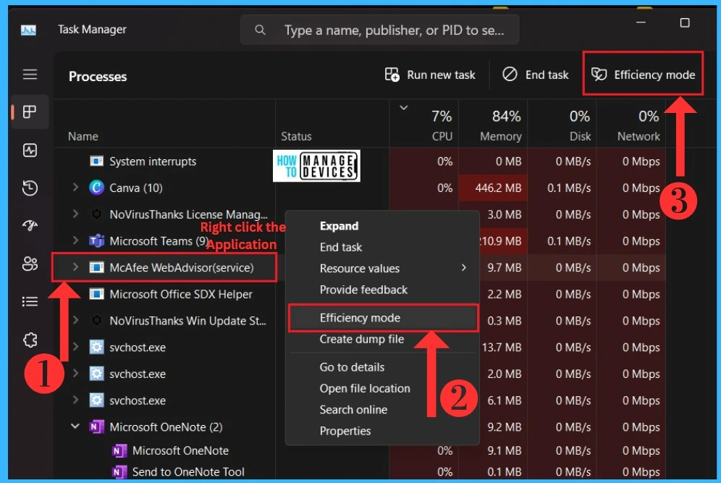Click the System interrupts process icon

coord(96,161)
